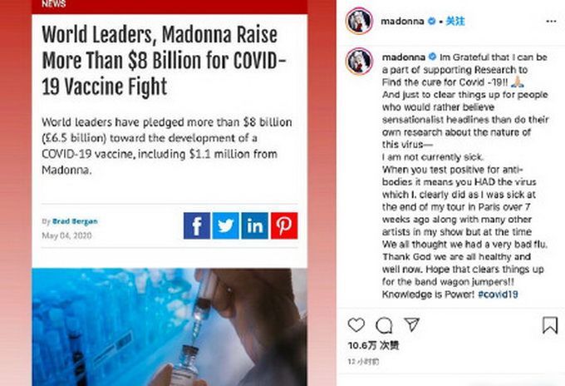Click madonna username in post header
565x386 pixels.
(x=402, y=22)
